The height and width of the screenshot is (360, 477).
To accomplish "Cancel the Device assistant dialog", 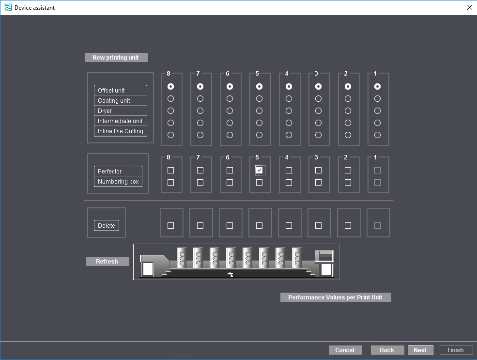I will (345, 350).
